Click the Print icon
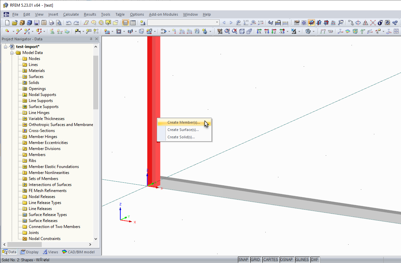The width and height of the screenshot is (401, 263). [51, 23]
